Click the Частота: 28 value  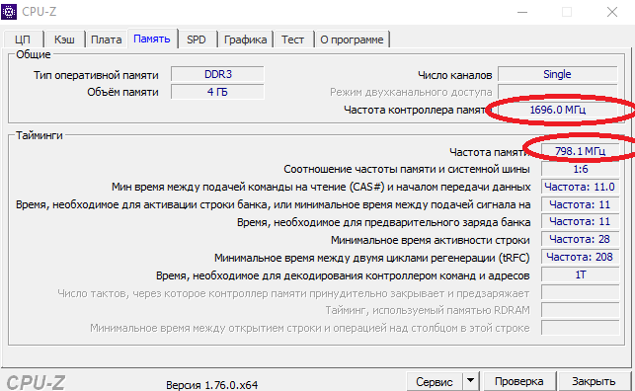point(581,239)
